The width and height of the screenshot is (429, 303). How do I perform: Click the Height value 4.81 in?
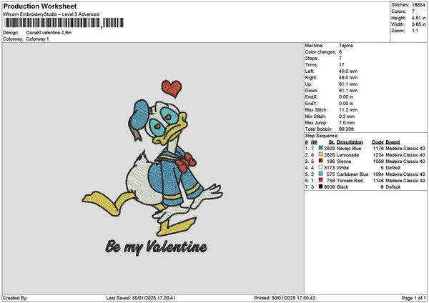pos(418,18)
